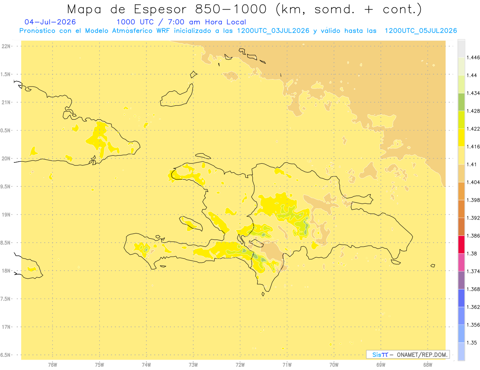Click the initialization time '1200UTC_03JUL2026'

click(273, 31)
